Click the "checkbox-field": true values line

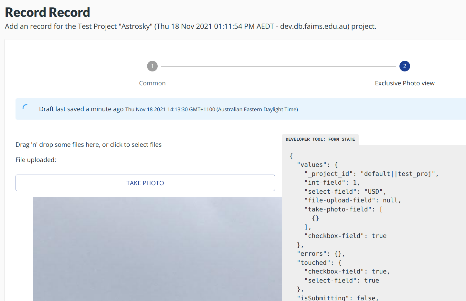point(345,236)
